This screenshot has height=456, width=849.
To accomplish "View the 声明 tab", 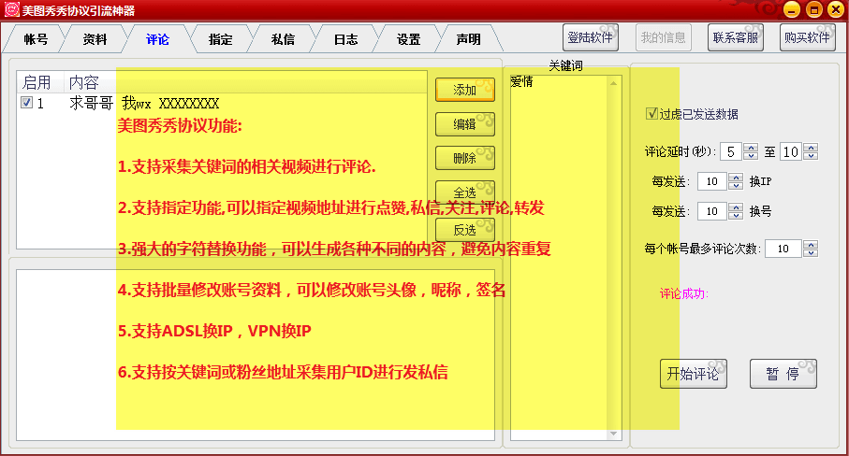I will (x=468, y=39).
